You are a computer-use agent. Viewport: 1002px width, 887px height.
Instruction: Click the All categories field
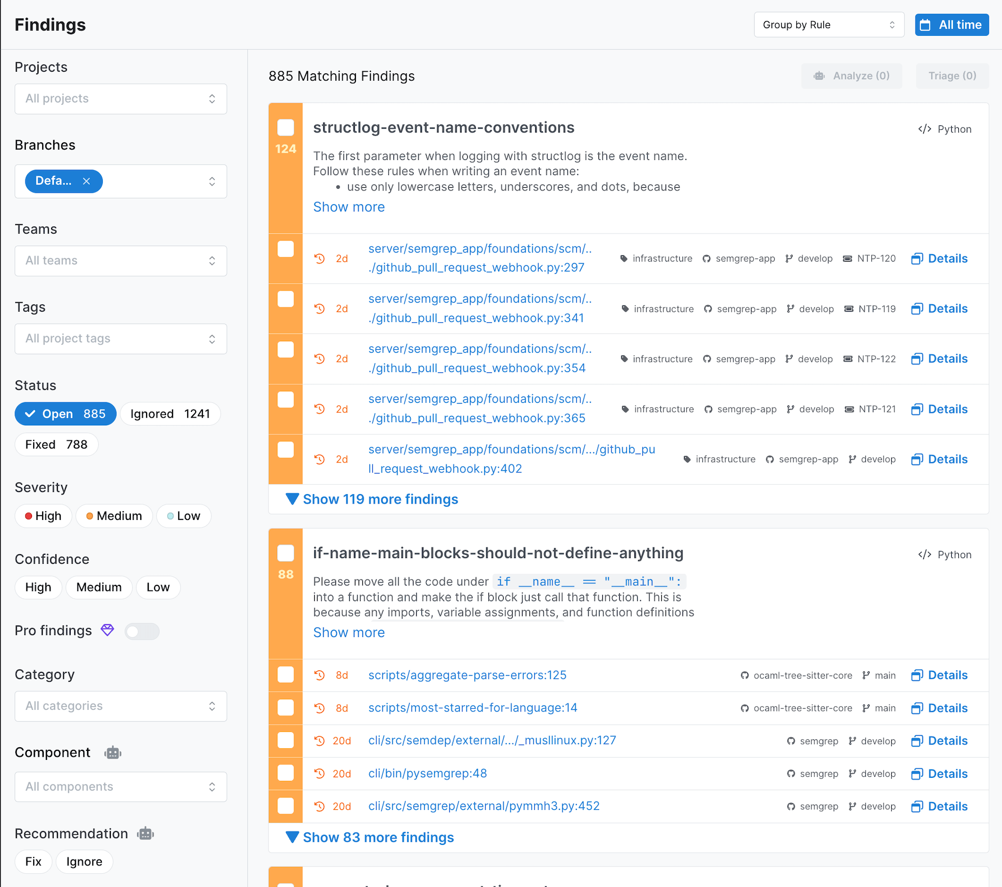point(121,706)
